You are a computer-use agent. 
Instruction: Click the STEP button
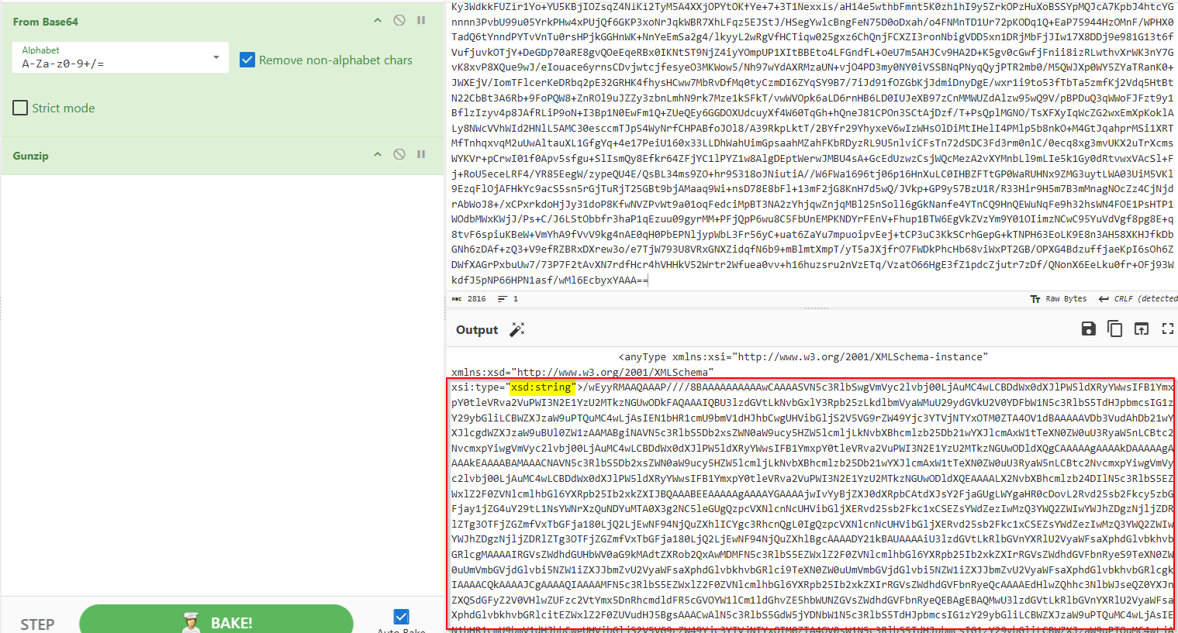pos(37,624)
